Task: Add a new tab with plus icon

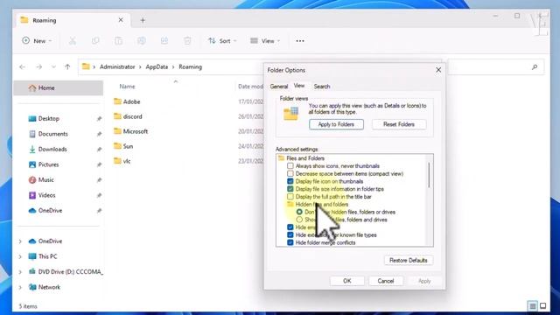Action: coord(143,20)
